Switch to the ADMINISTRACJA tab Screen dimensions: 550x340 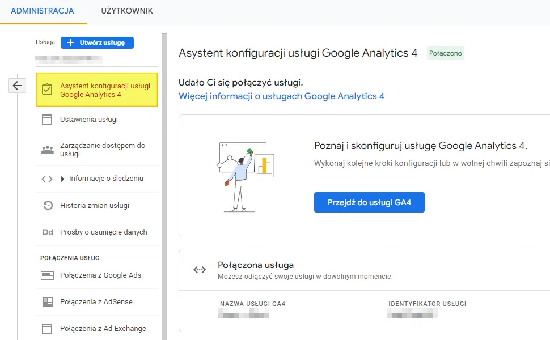(x=43, y=11)
